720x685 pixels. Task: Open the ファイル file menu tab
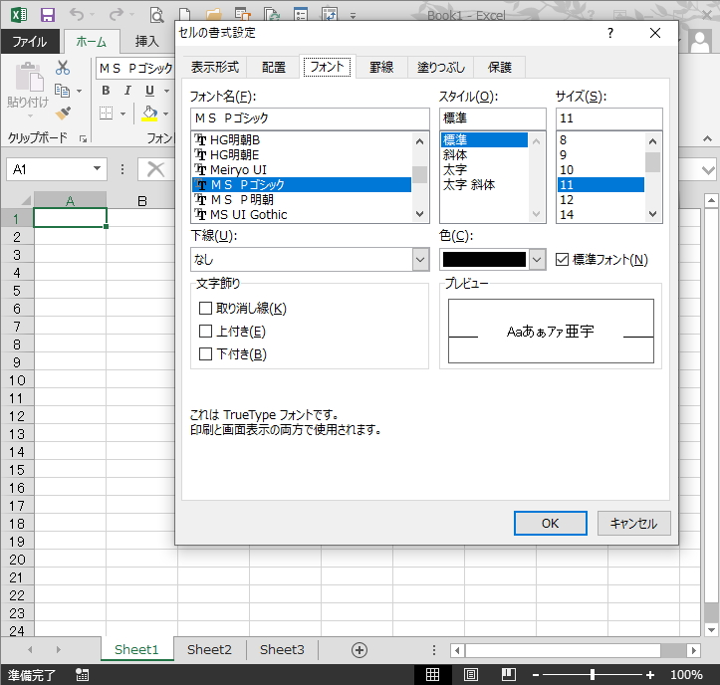pyautogui.click(x=30, y=42)
